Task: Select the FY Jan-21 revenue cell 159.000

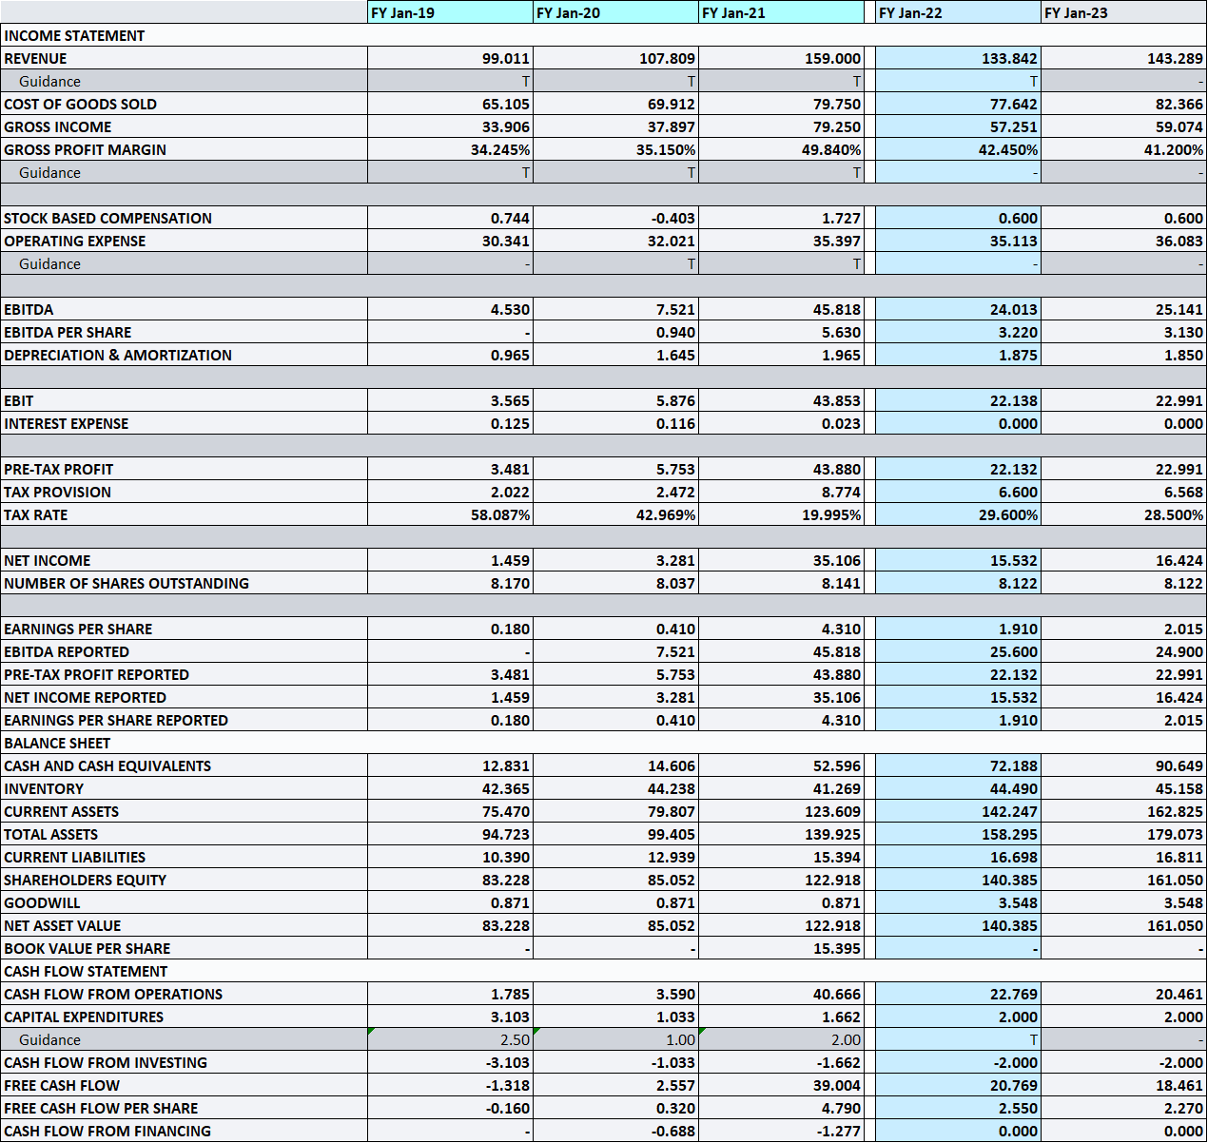Action: tap(781, 58)
